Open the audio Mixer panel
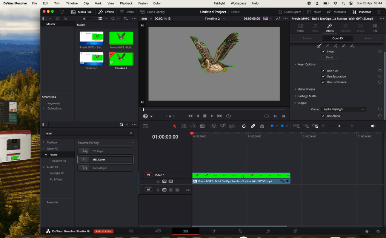Viewport: 386px width, 238px height. point(314,12)
